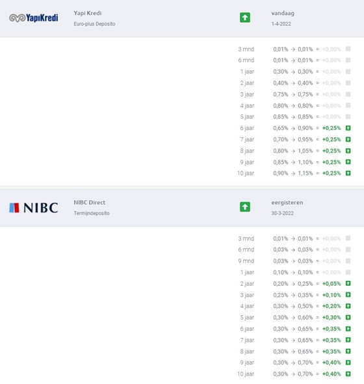Click the +0,35% change for NIBC 7 jaar

click(331, 340)
